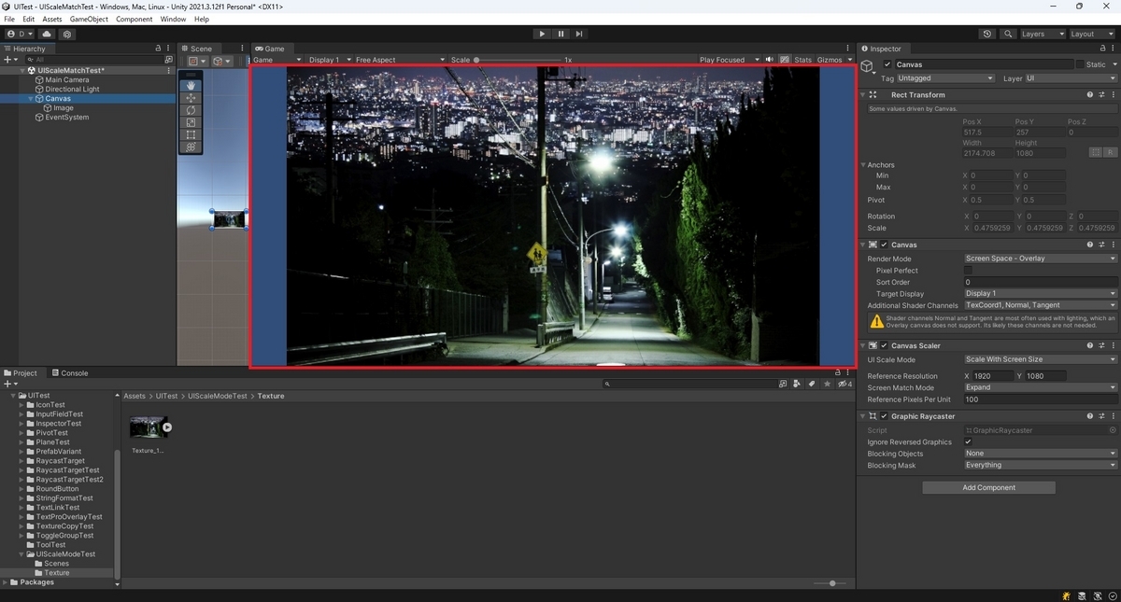Open the global search magnifier

[x=1008, y=34]
